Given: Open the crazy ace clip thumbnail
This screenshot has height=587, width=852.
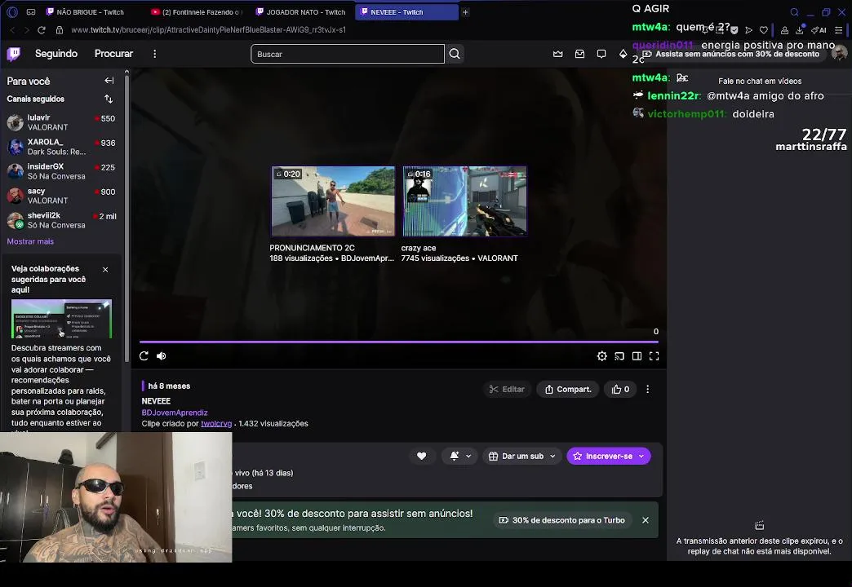Looking at the screenshot, I should point(464,201).
